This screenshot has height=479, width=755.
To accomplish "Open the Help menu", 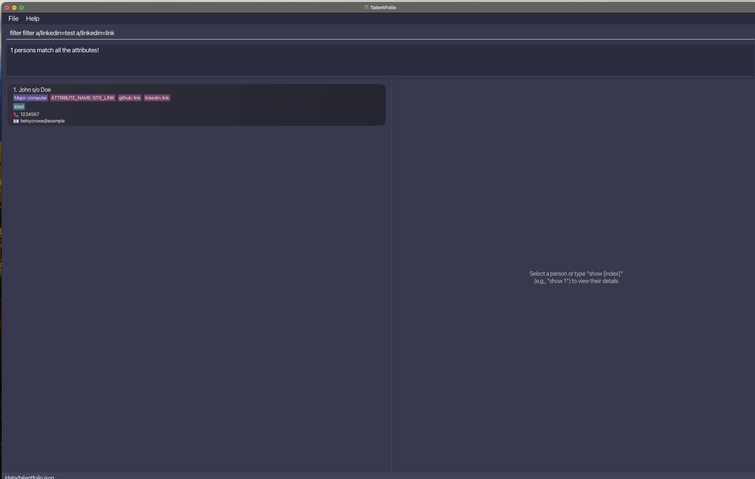I will tap(33, 19).
